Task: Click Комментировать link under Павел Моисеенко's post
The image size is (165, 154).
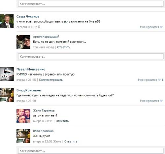Action: click(51, 80)
